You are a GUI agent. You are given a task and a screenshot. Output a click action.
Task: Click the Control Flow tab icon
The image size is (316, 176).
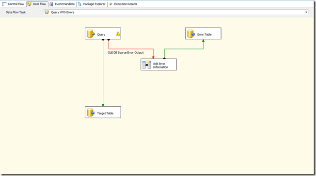4,4
